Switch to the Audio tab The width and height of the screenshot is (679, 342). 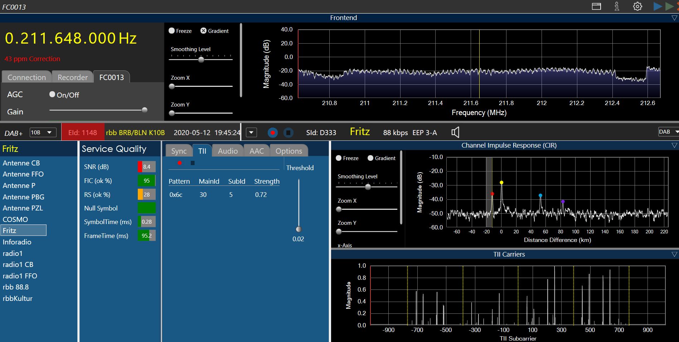click(x=228, y=151)
